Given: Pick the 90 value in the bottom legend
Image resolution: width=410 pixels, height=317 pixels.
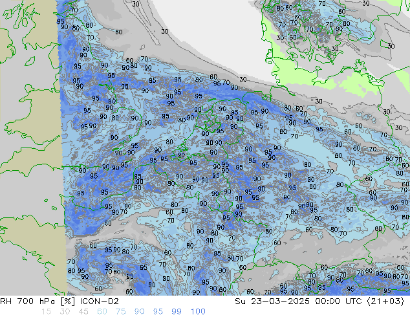Looking at the screenshot, I should [x=139, y=311].
